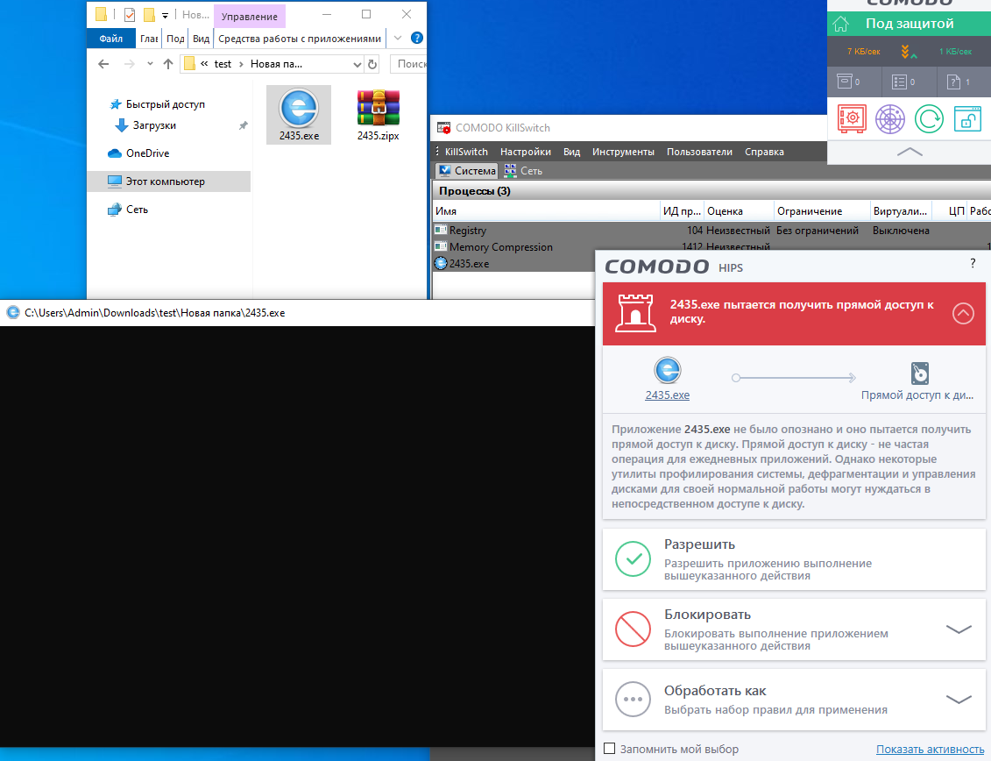Open Загрузки folder in sidebar
The image size is (991, 761).
tap(146, 125)
